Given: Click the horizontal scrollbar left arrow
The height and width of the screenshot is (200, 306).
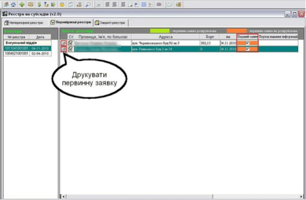Looking at the screenshot, I should click(x=63, y=196).
